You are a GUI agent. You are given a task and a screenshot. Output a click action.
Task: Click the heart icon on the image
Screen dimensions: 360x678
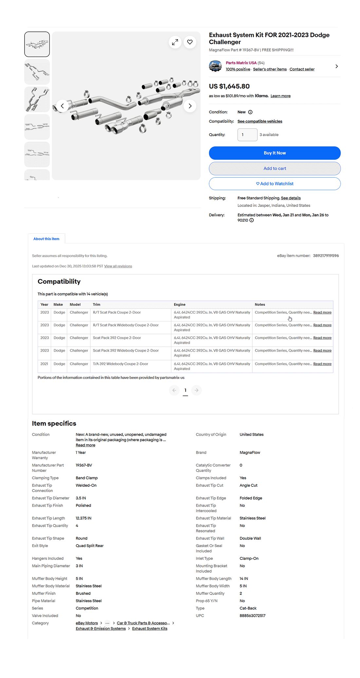[190, 42]
